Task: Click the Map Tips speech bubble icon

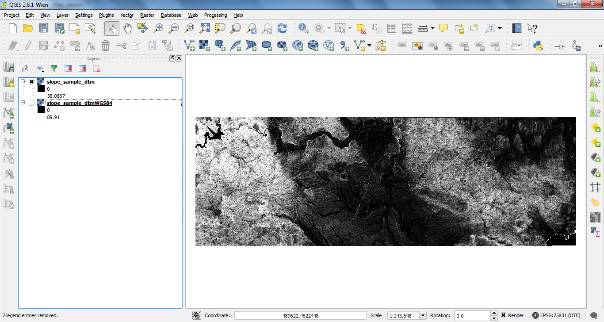Action: (x=443, y=28)
